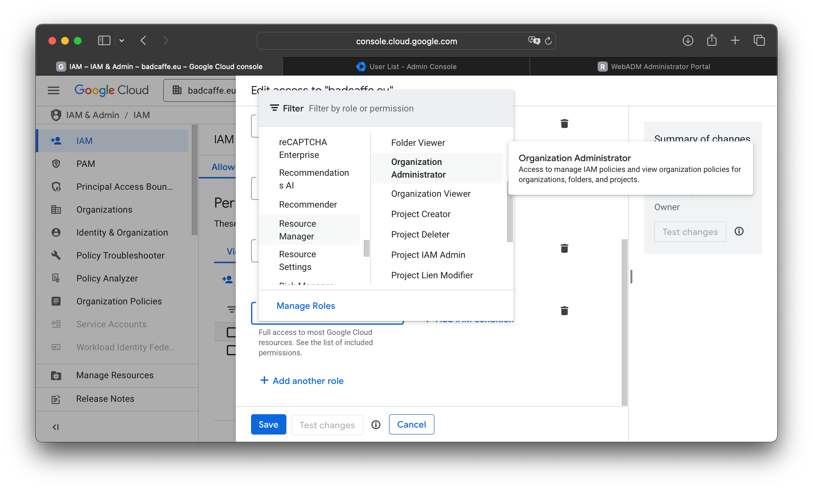Image resolution: width=813 pixels, height=489 pixels.
Task: Expand Safari sidebar options chevron
Action: (122, 41)
